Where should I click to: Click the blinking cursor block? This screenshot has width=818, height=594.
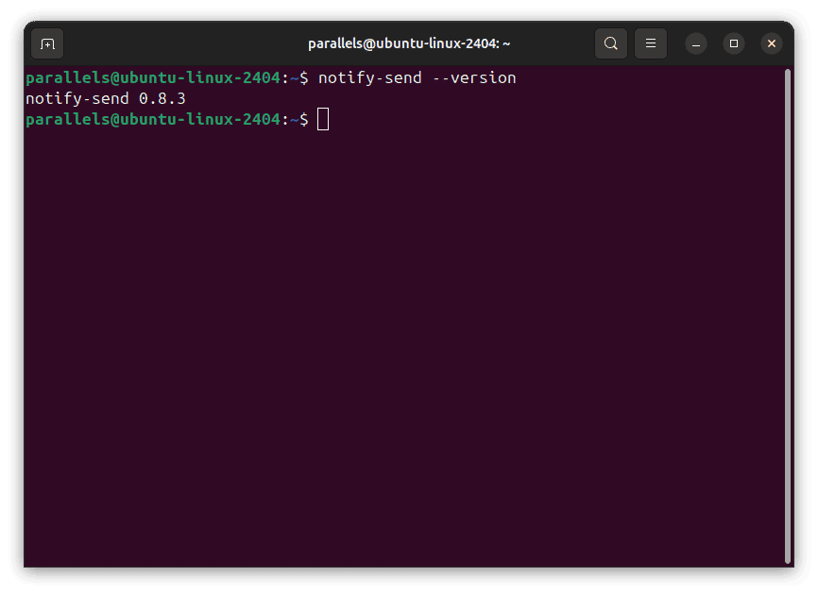(322, 119)
